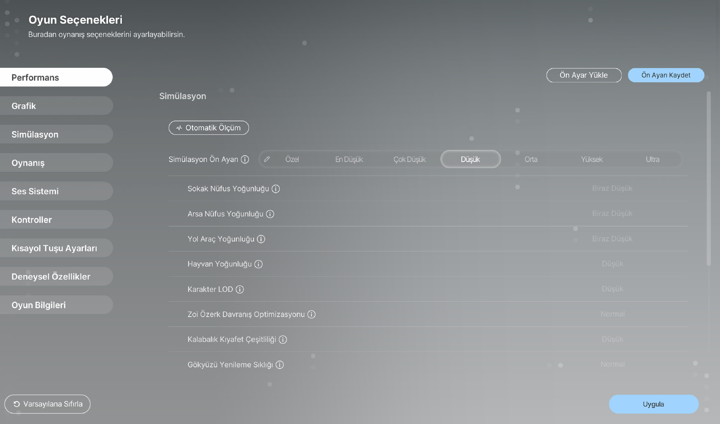The image size is (720, 424).
Task: Open Kalabalık Kıyafet Çeşitliliği value Düşük
Action: pyautogui.click(x=612, y=339)
